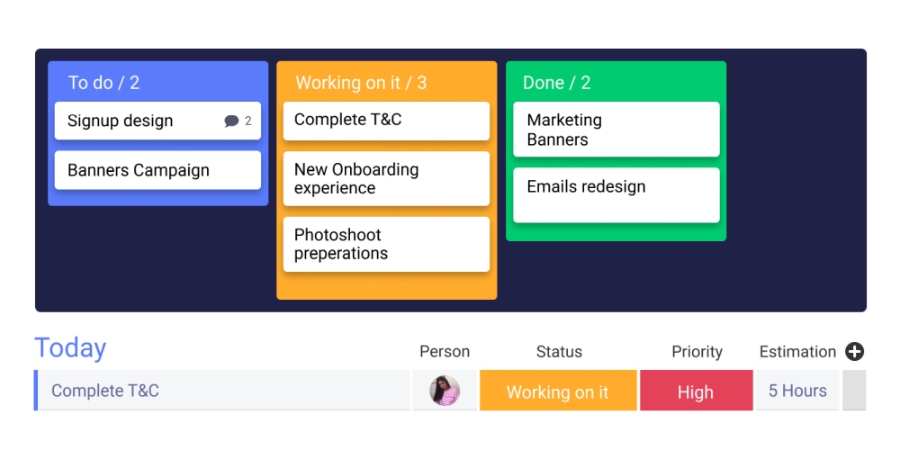Click the person avatar photo

(445, 391)
